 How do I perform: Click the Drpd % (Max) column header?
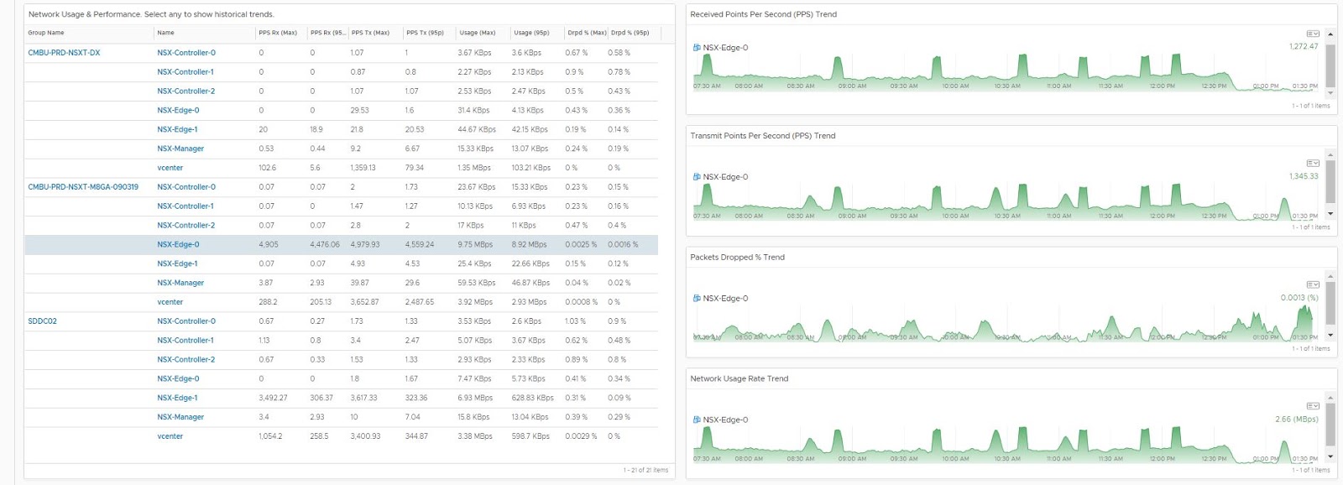586,33
